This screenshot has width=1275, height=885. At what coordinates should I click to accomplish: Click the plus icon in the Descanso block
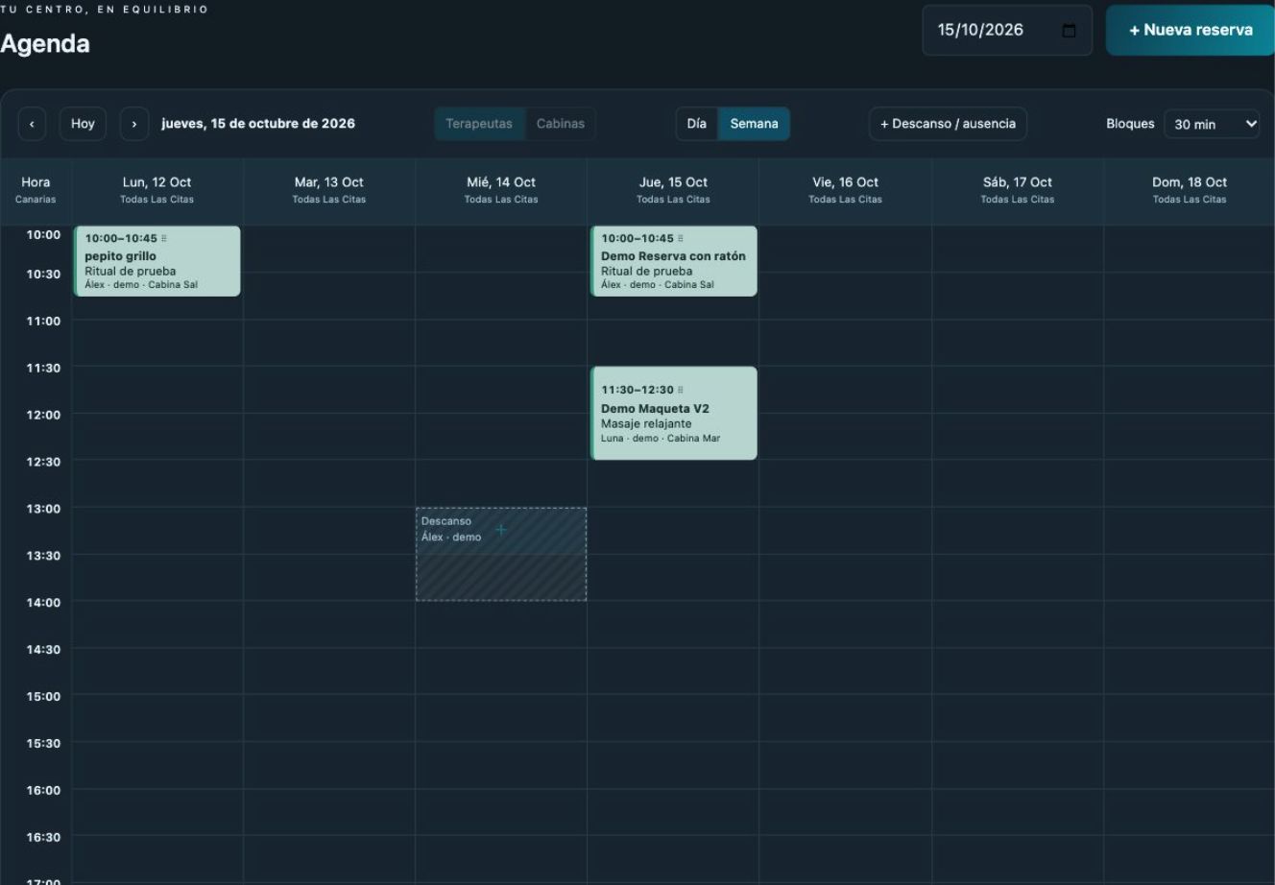[x=500, y=530]
